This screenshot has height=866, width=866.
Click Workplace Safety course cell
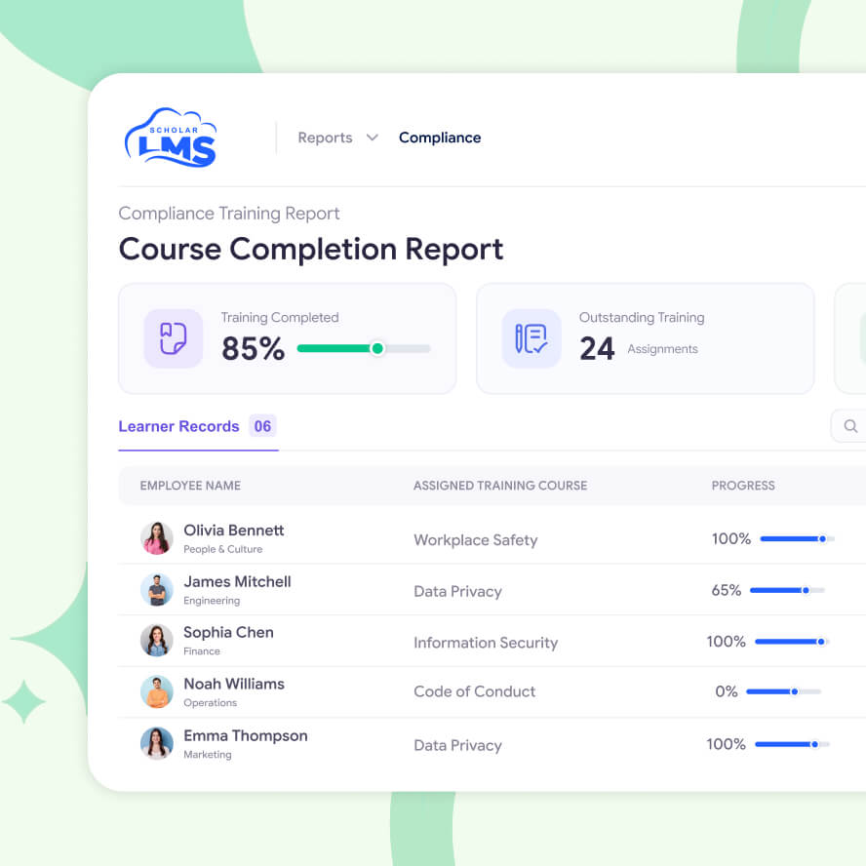click(476, 539)
